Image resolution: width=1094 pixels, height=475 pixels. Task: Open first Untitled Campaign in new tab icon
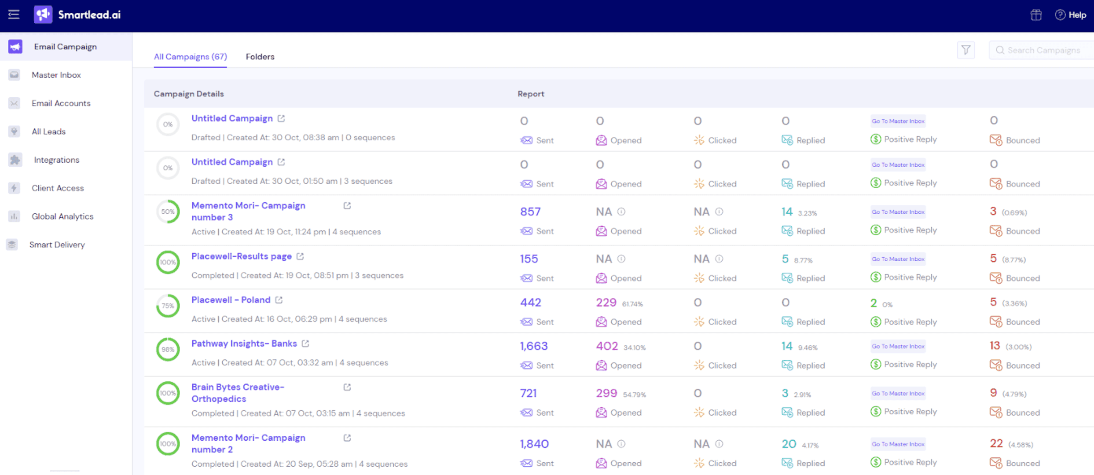281,118
